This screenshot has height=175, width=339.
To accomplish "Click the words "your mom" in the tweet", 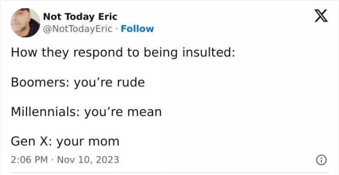I will (88, 142).
